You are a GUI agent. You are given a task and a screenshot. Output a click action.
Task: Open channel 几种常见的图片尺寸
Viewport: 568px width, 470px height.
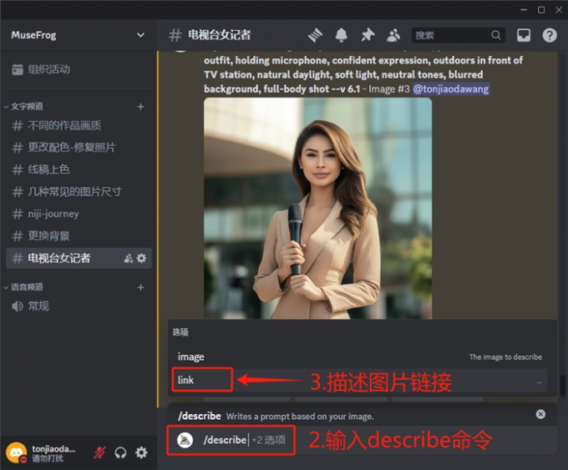click(79, 192)
